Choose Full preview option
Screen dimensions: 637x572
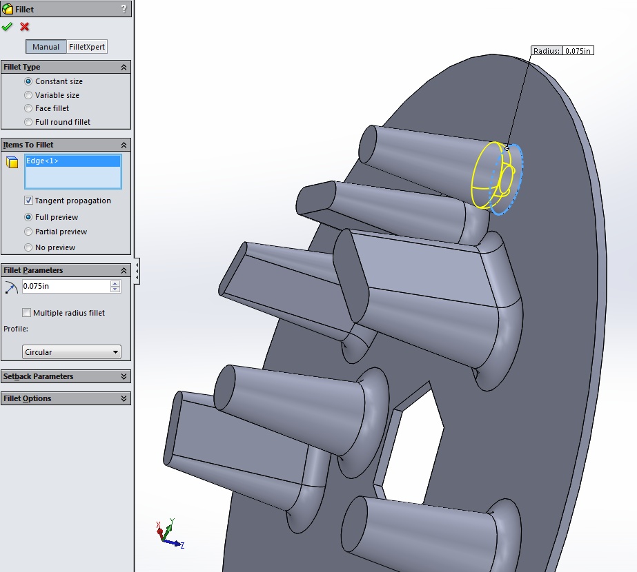click(28, 217)
